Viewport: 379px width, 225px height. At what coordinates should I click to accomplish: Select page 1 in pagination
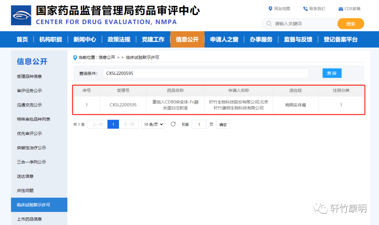pos(113,124)
